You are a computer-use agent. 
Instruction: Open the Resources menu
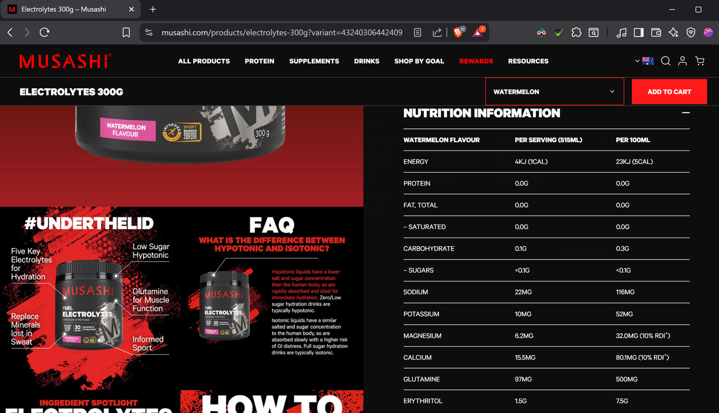(x=529, y=61)
